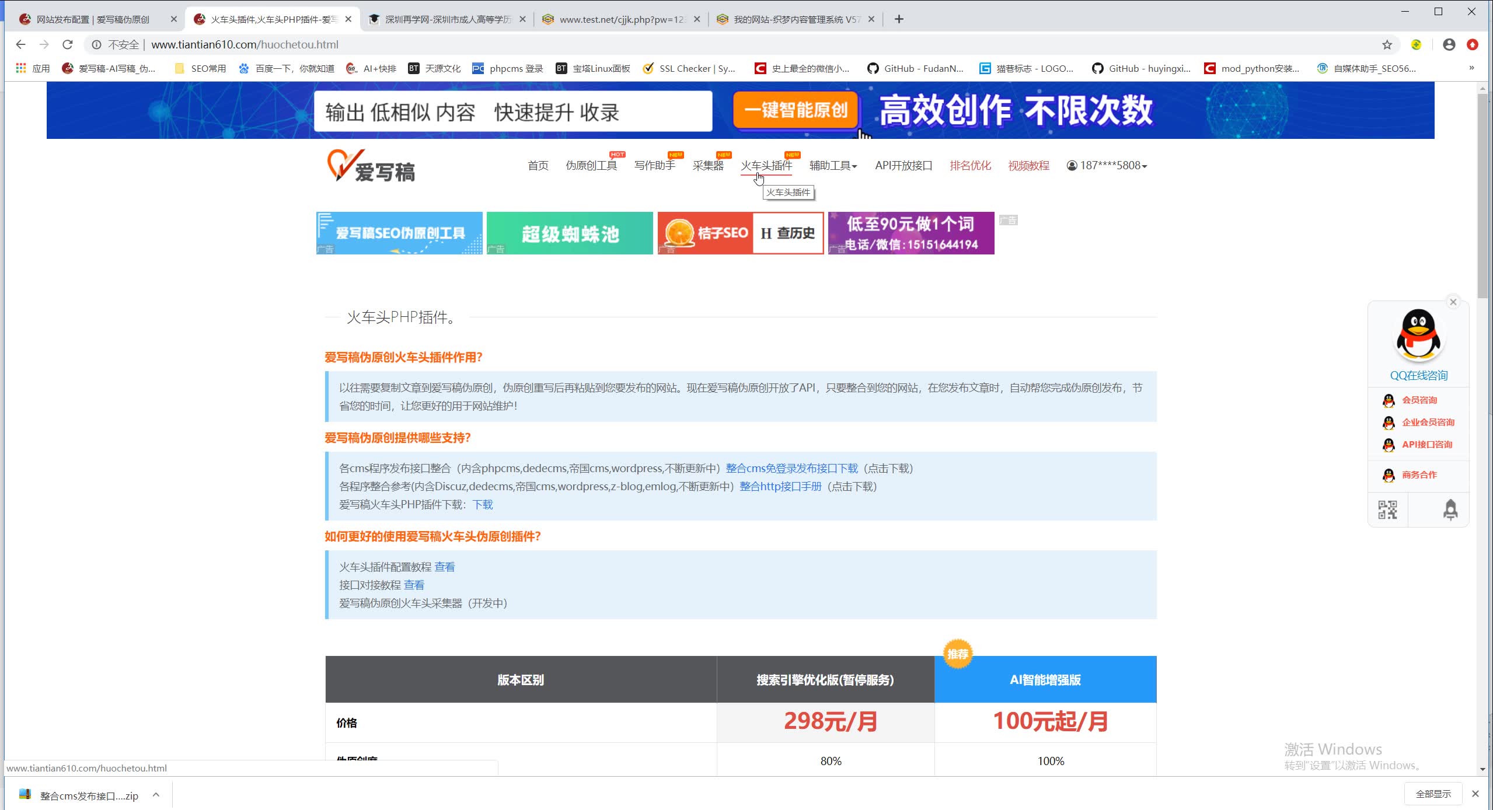Open the 视频教程 navigation link
The width and height of the screenshot is (1493, 810).
(x=1028, y=166)
